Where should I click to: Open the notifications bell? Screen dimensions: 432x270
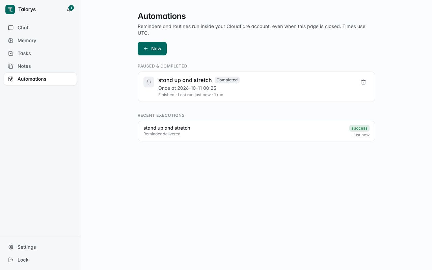coord(70,9)
